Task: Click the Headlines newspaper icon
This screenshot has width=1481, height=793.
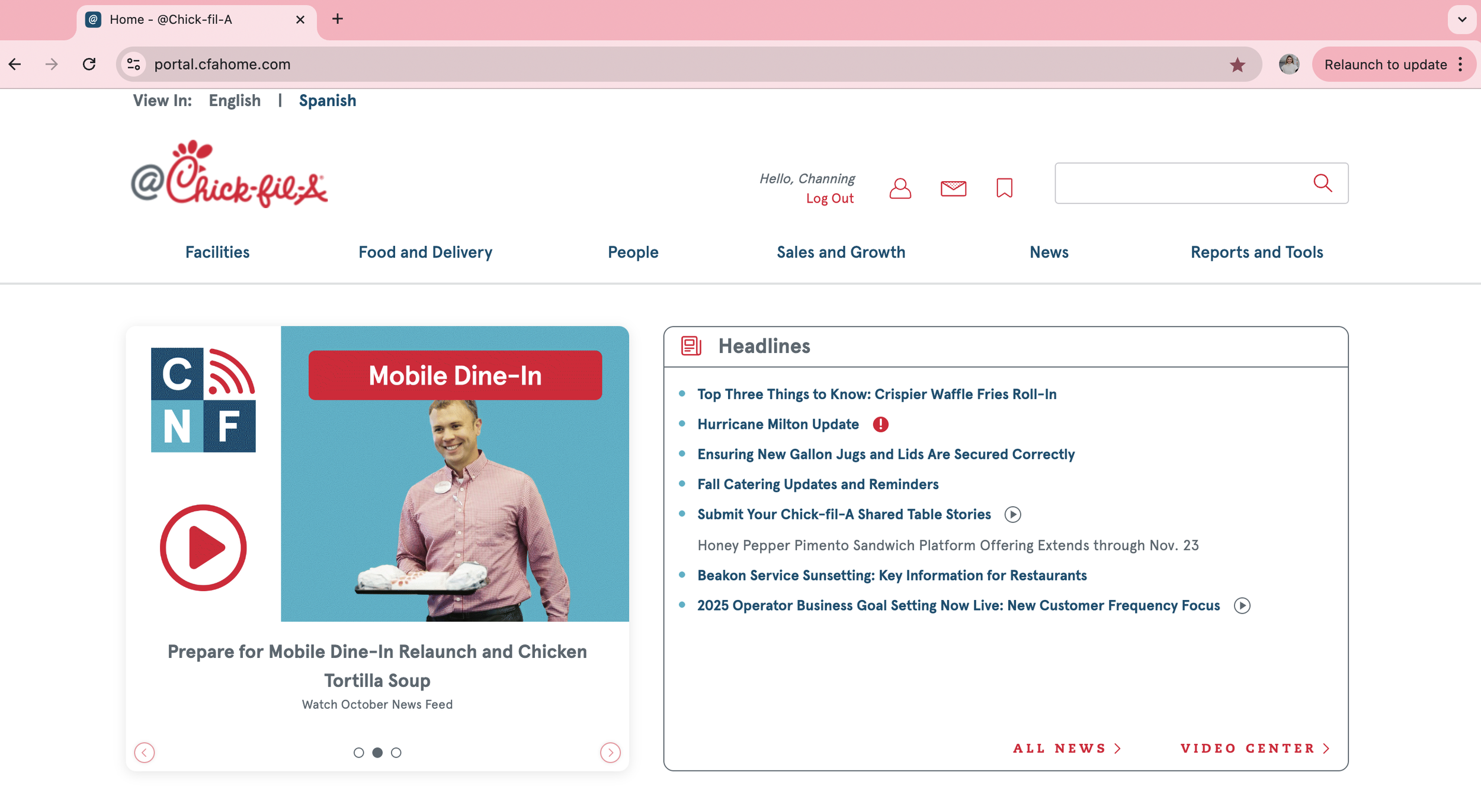Action: point(691,346)
